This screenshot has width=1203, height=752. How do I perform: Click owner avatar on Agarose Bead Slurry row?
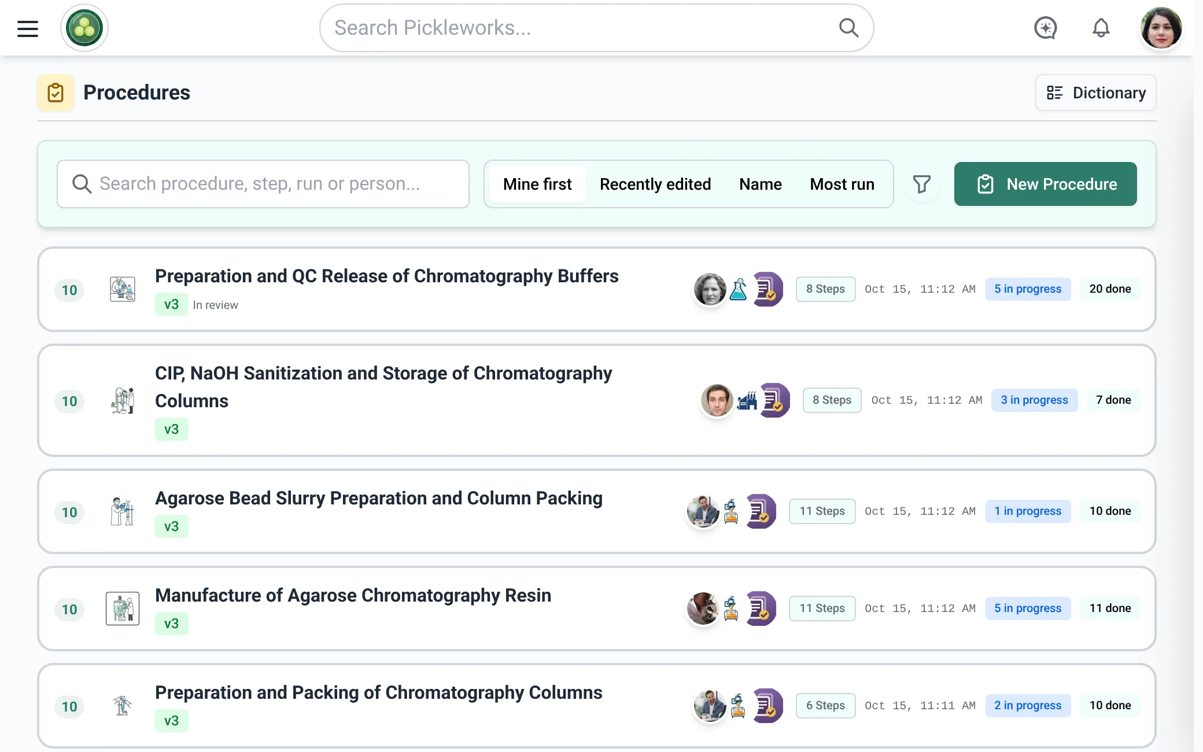point(703,511)
